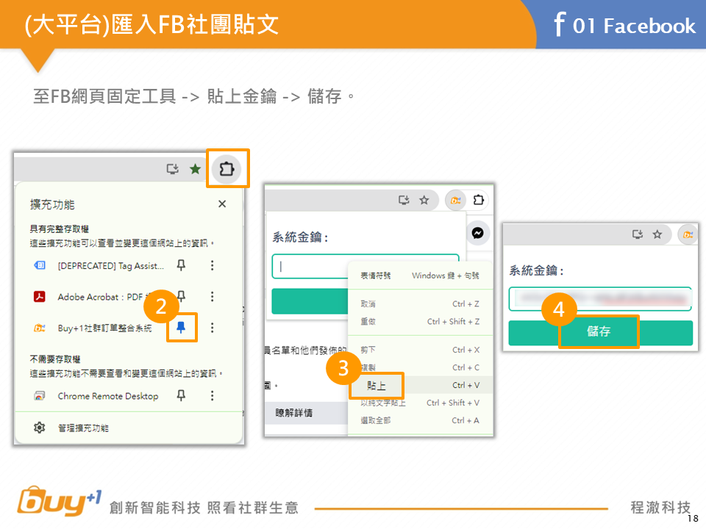Click the Chrome Remote Desktop extension icon

point(40,396)
